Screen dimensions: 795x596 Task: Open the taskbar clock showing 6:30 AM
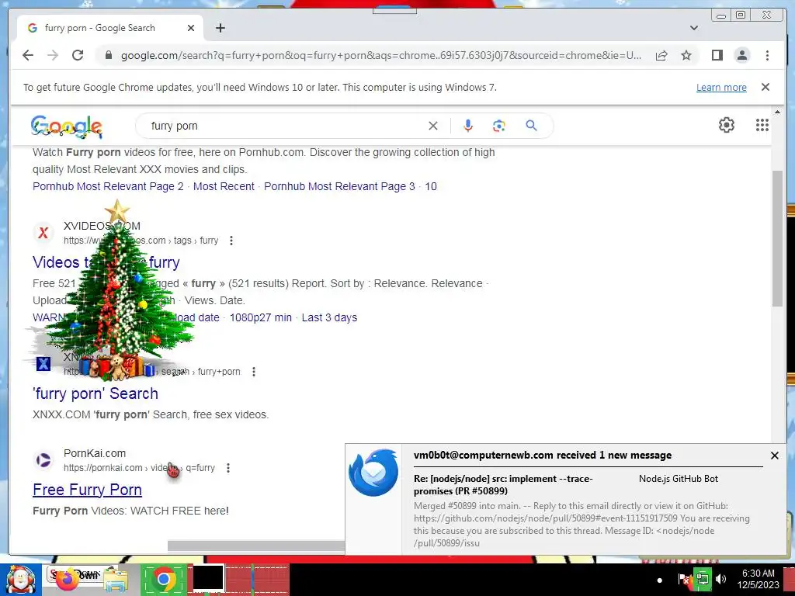click(758, 579)
